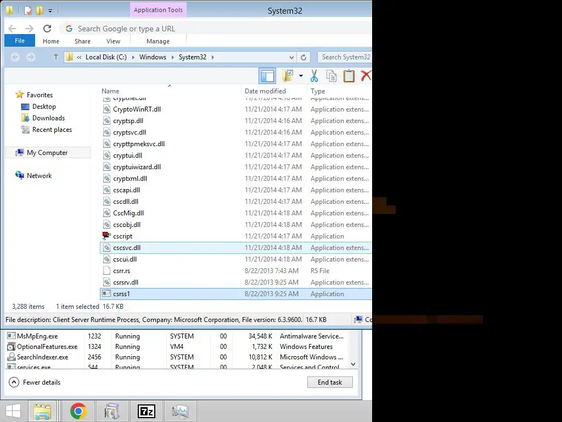Click the browser back arrow
The height and width of the screenshot is (422, 562).
[12, 29]
